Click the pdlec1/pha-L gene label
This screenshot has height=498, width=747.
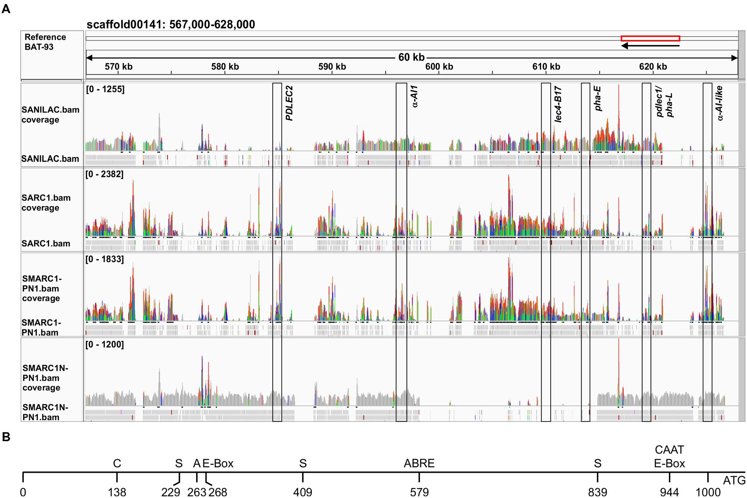point(665,102)
